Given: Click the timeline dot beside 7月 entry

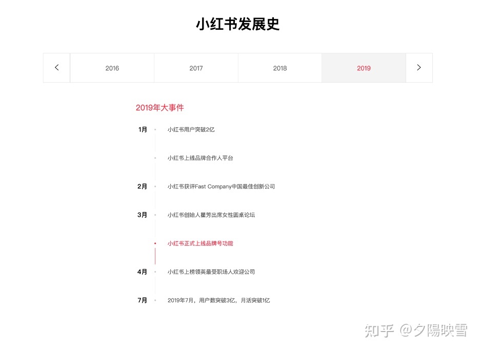Looking at the screenshot, I should (x=155, y=300).
